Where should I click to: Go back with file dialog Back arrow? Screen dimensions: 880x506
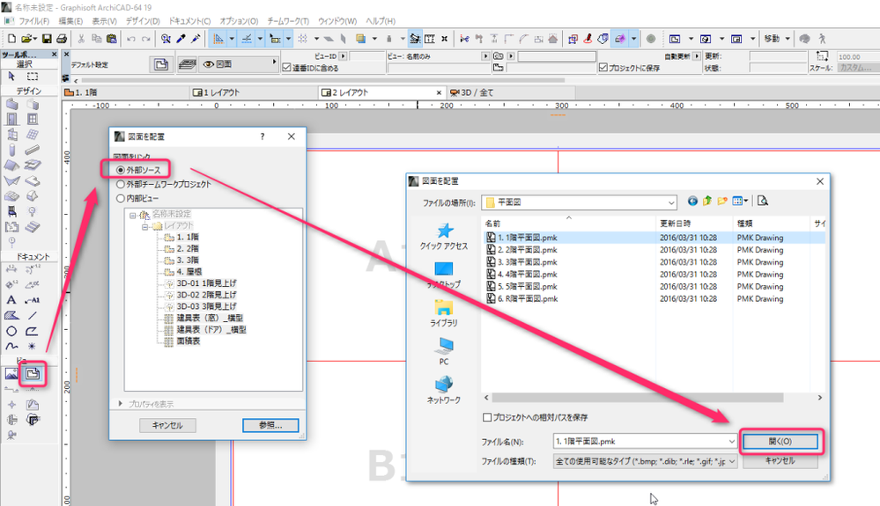[692, 202]
